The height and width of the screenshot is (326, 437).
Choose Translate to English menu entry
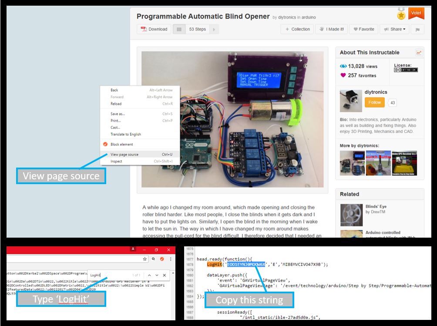140,134
